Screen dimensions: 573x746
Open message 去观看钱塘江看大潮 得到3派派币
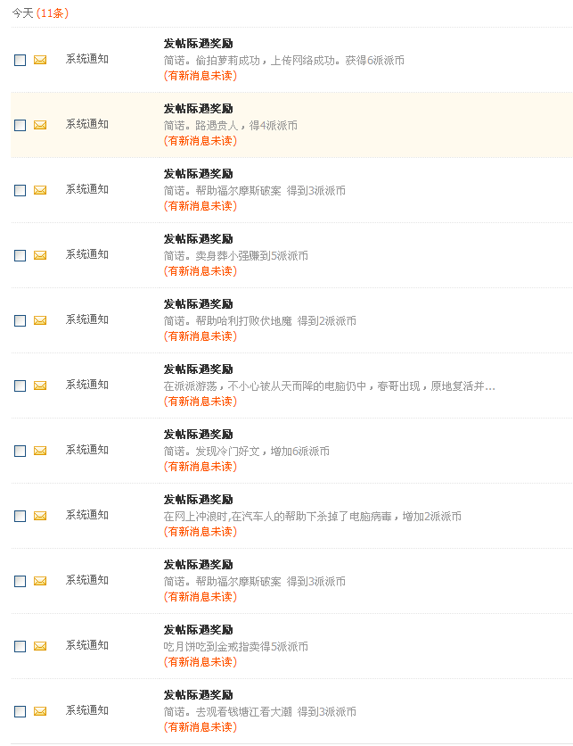pos(260,712)
